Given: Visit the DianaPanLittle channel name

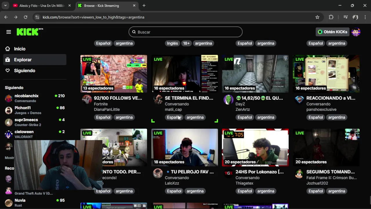Looking at the screenshot, I should (107, 109).
